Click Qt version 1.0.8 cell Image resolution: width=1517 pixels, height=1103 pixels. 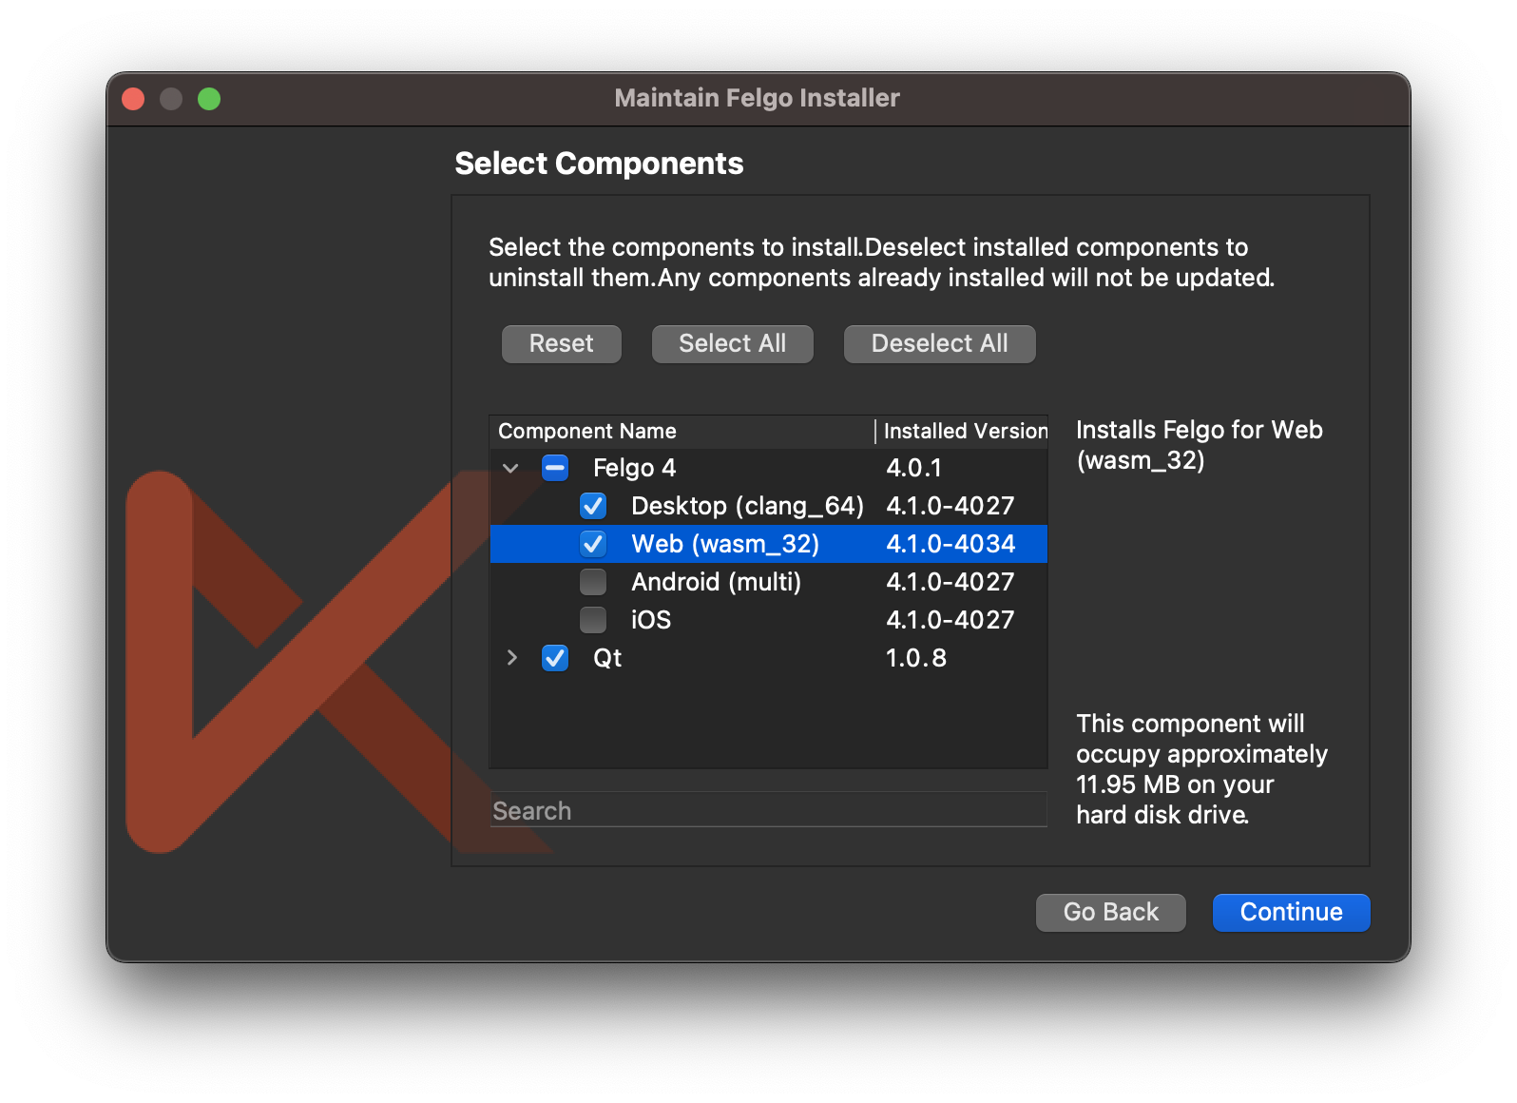tap(916, 658)
